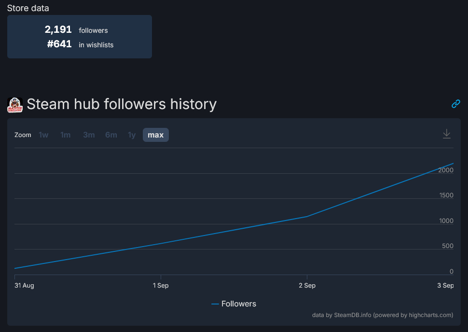Click the 2000 y-axis label
Viewport: 468px width, 332px height.
point(445,170)
